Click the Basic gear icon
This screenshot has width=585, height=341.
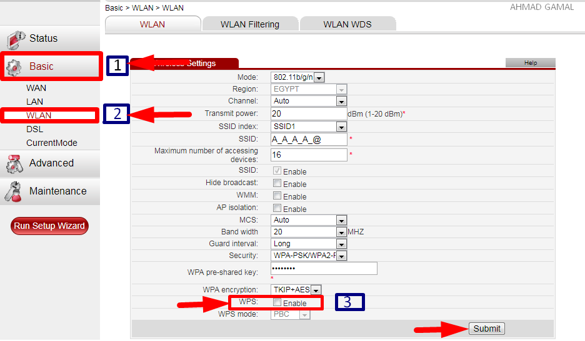point(15,67)
